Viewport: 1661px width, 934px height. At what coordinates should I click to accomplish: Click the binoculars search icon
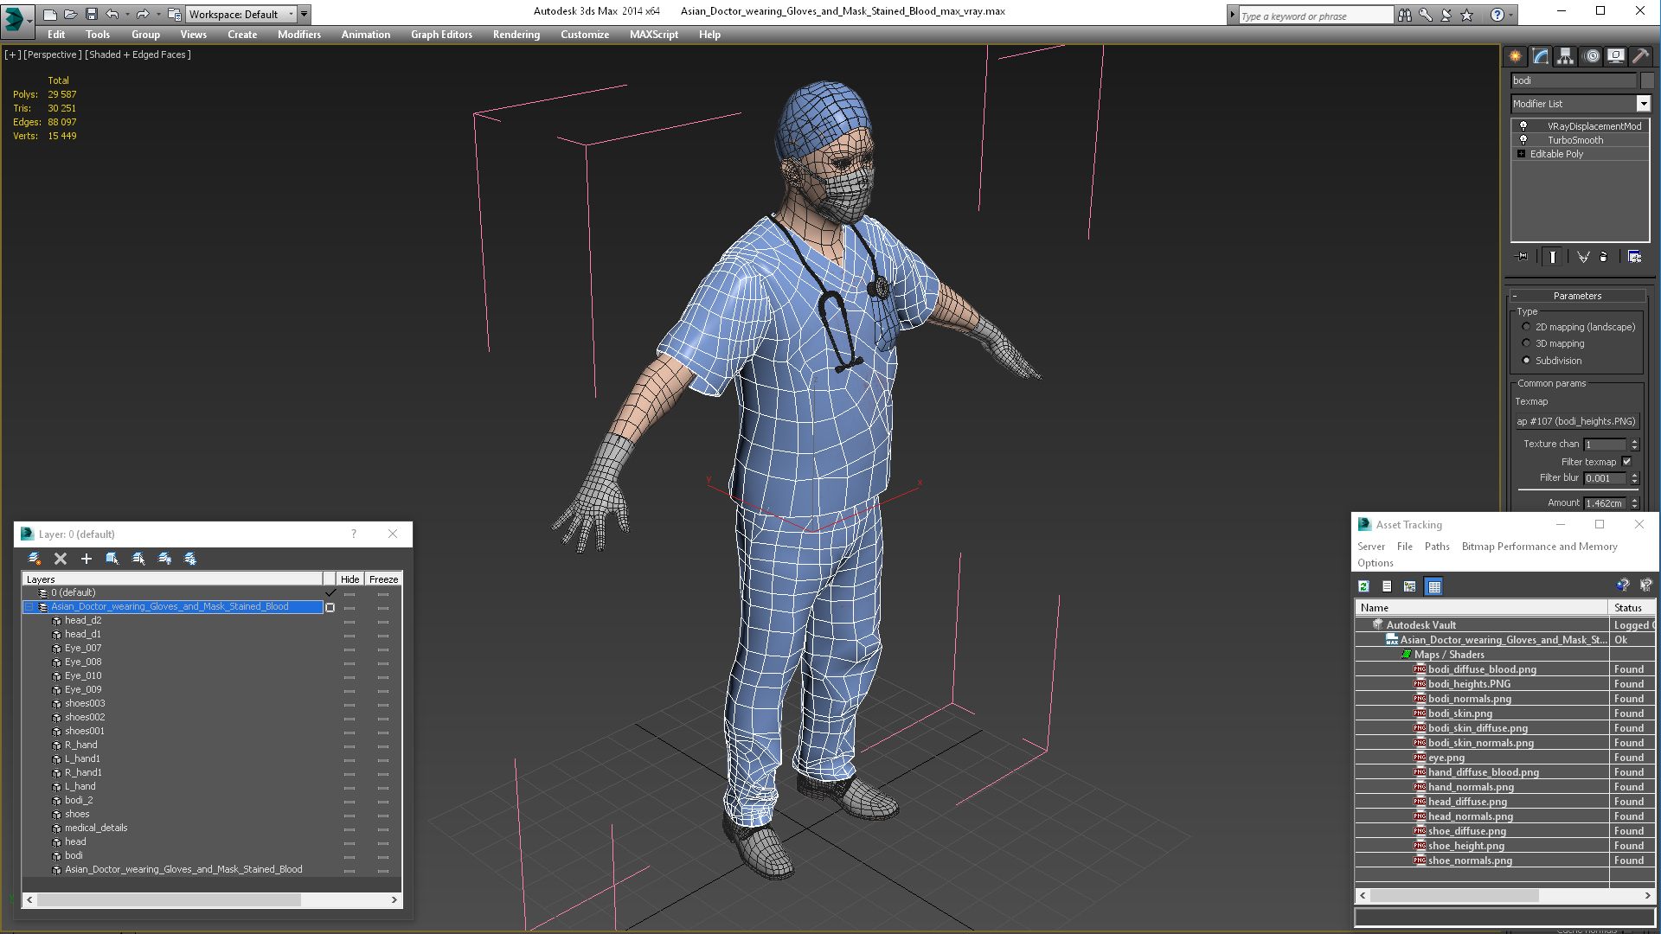1405,15
